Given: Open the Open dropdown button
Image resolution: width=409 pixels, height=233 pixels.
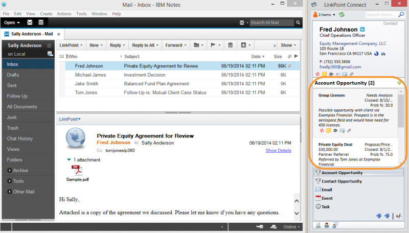Looking at the screenshot, I should pyautogui.click(x=12, y=22).
